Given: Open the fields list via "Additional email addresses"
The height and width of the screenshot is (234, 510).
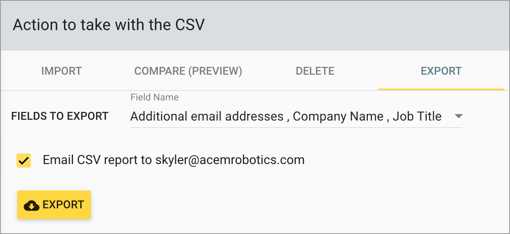Looking at the screenshot, I should [x=207, y=117].
